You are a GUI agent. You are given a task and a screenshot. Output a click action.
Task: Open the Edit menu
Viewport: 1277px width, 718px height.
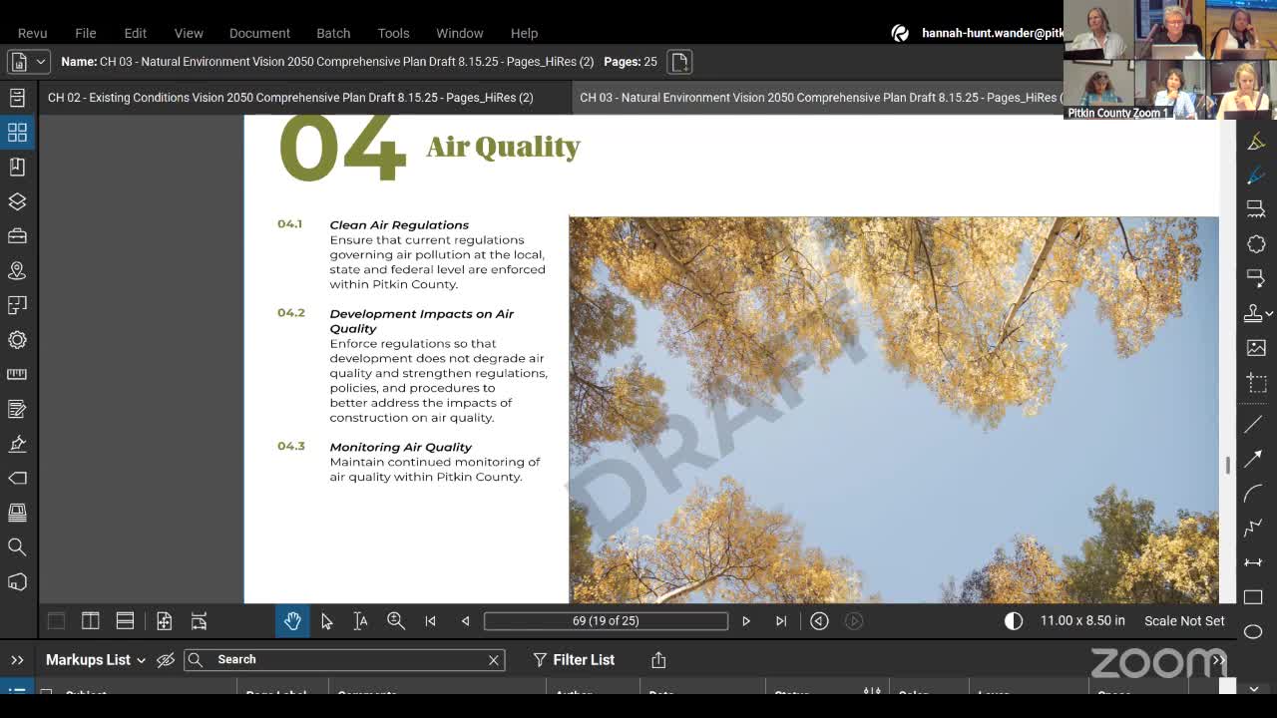click(x=135, y=33)
